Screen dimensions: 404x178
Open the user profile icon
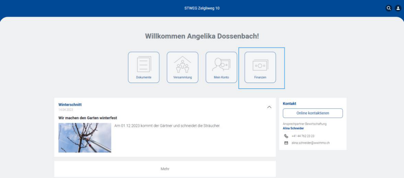[398, 8]
